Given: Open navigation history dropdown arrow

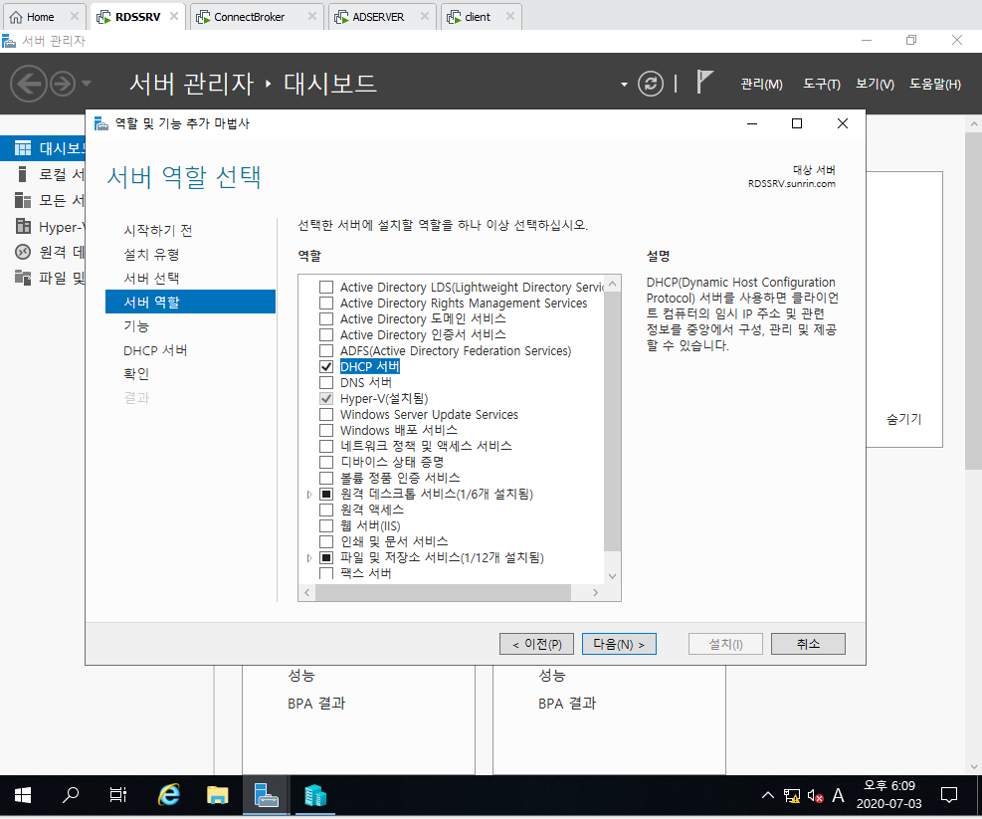Looking at the screenshot, I should coord(87,83).
